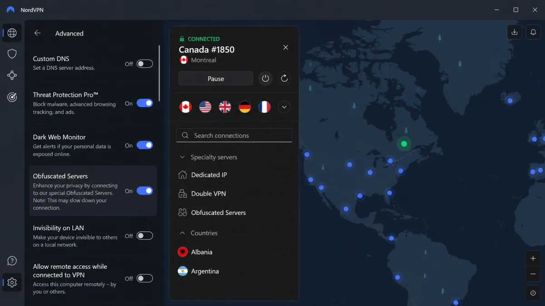Pause the VPN connection
This screenshot has height=306, width=545.
pyautogui.click(x=216, y=78)
